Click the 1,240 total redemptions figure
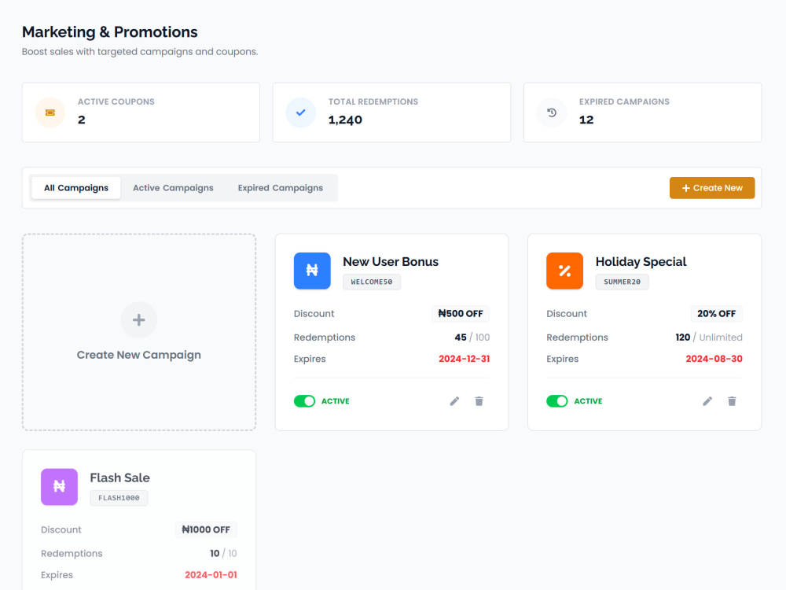Viewport: 786px width, 590px height. (345, 120)
